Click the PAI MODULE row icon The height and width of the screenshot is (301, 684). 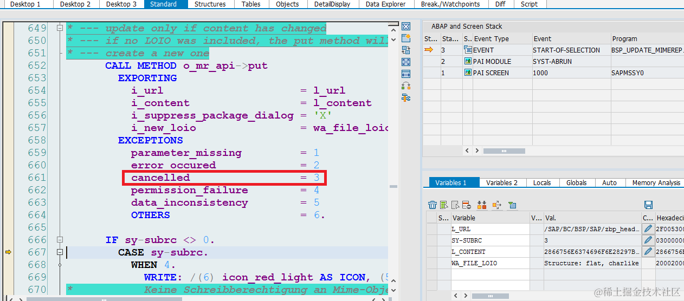468,61
